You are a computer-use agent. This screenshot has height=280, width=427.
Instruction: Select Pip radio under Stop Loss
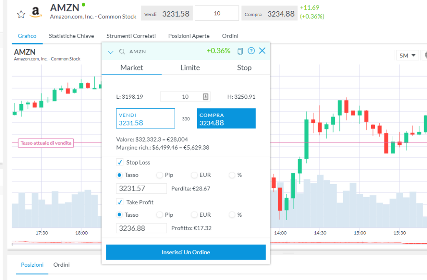160,175
